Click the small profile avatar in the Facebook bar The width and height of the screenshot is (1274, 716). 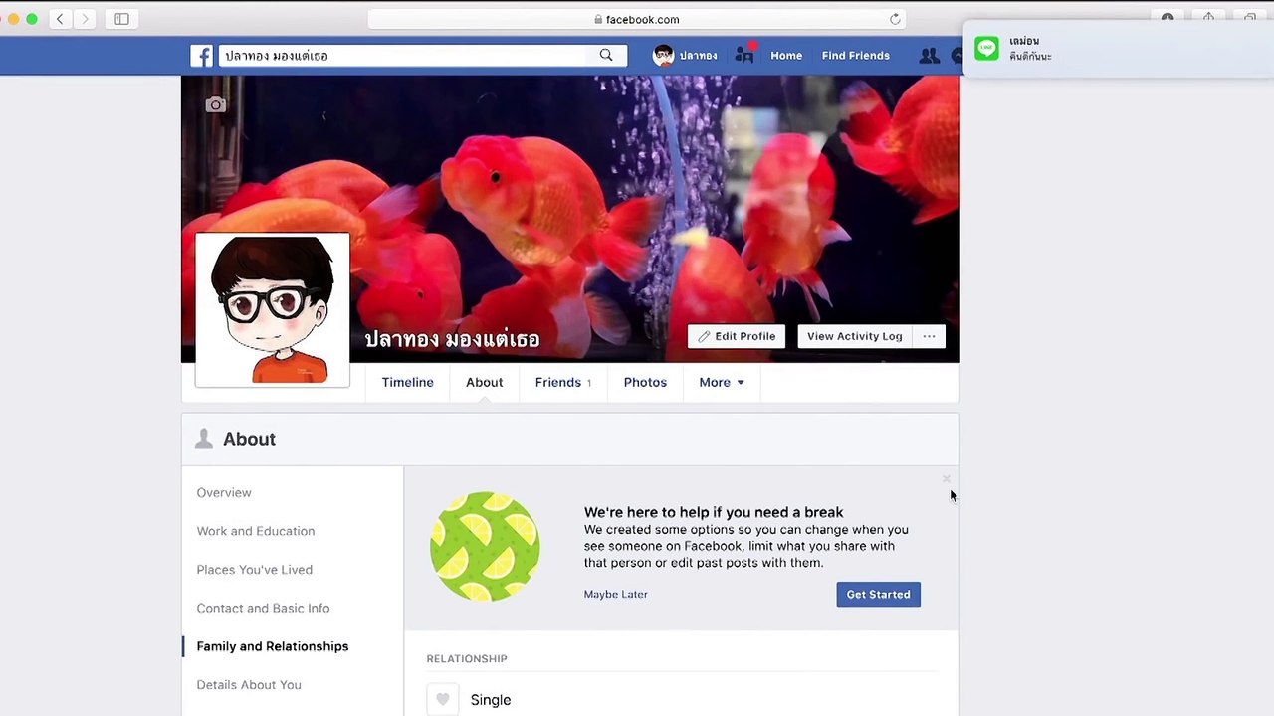click(x=663, y=56)
